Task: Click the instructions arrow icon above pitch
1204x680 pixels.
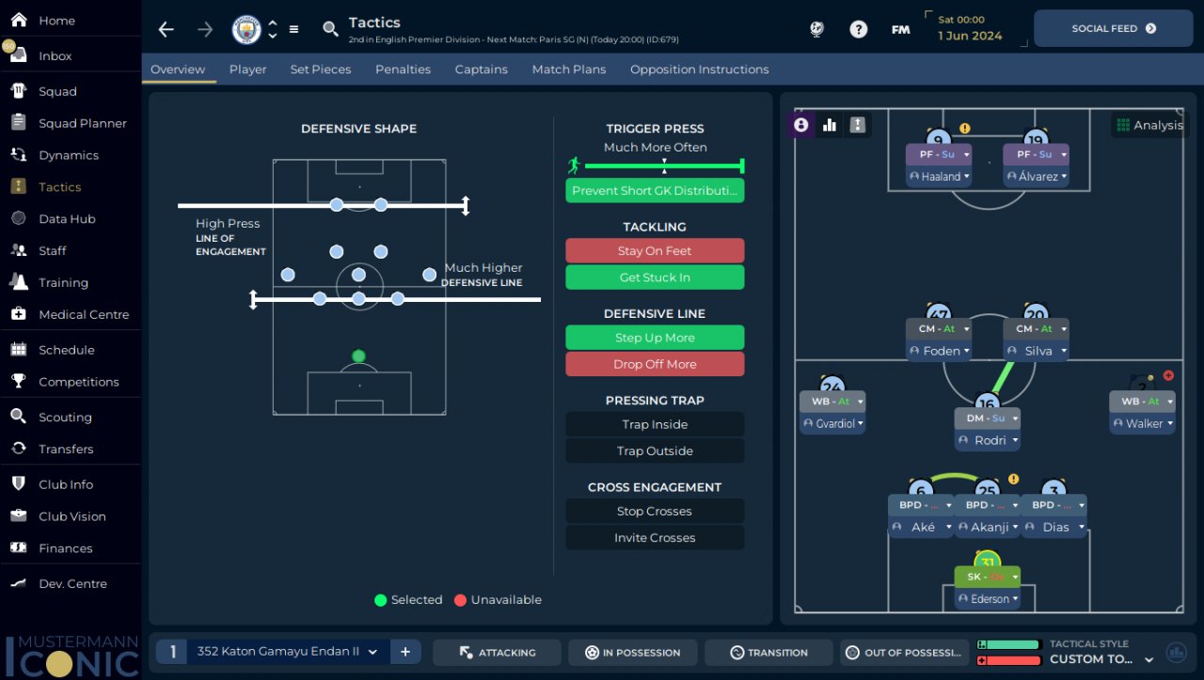Action: point(857,125)
